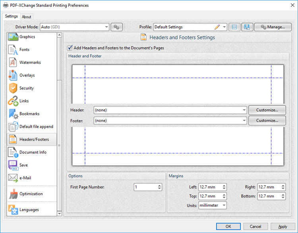The width and height of the screenshot is (298, 233).
Task: Click the pencil icon to rename profile
Action: [217, 27]
